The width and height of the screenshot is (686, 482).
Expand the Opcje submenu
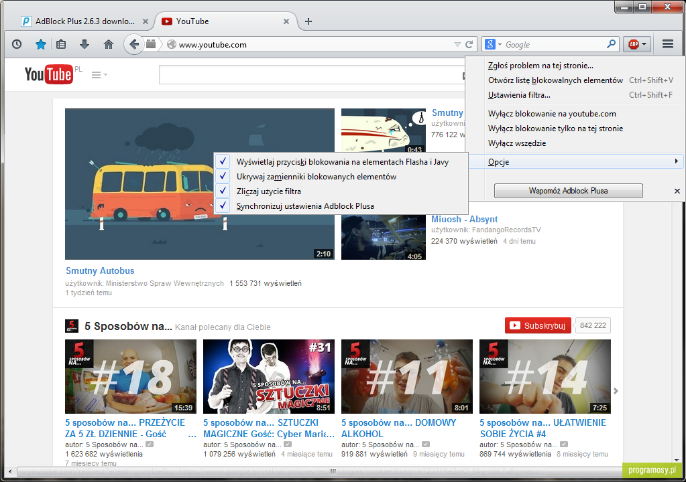[x=576, y=161]
